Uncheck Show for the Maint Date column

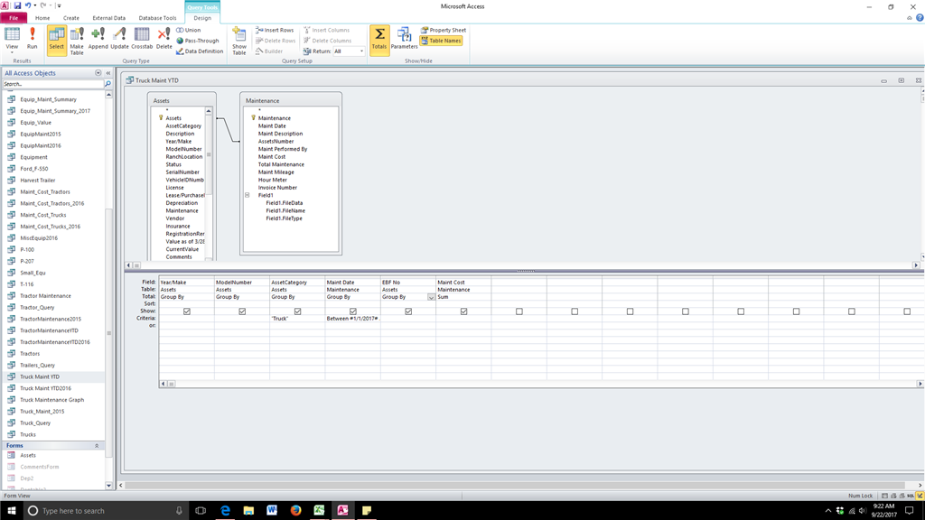point(353,311)
